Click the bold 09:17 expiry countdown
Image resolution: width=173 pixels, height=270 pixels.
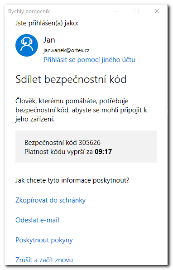click(103, 152)
